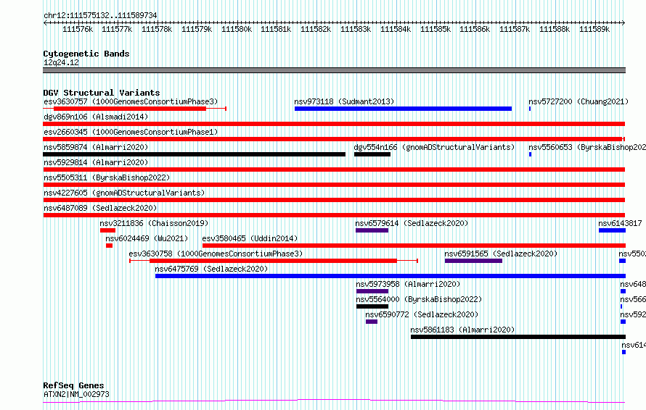Select nsv5505311 ByrskaBishop2022 label
This screenshot has height=410, width=646.
pos(107,177)
